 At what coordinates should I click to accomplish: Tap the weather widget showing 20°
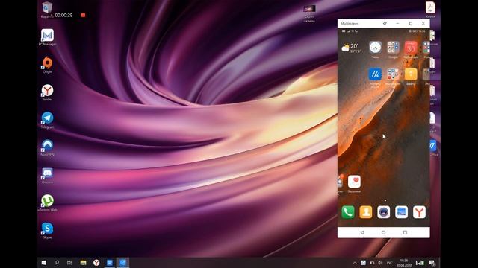[352, 48]
